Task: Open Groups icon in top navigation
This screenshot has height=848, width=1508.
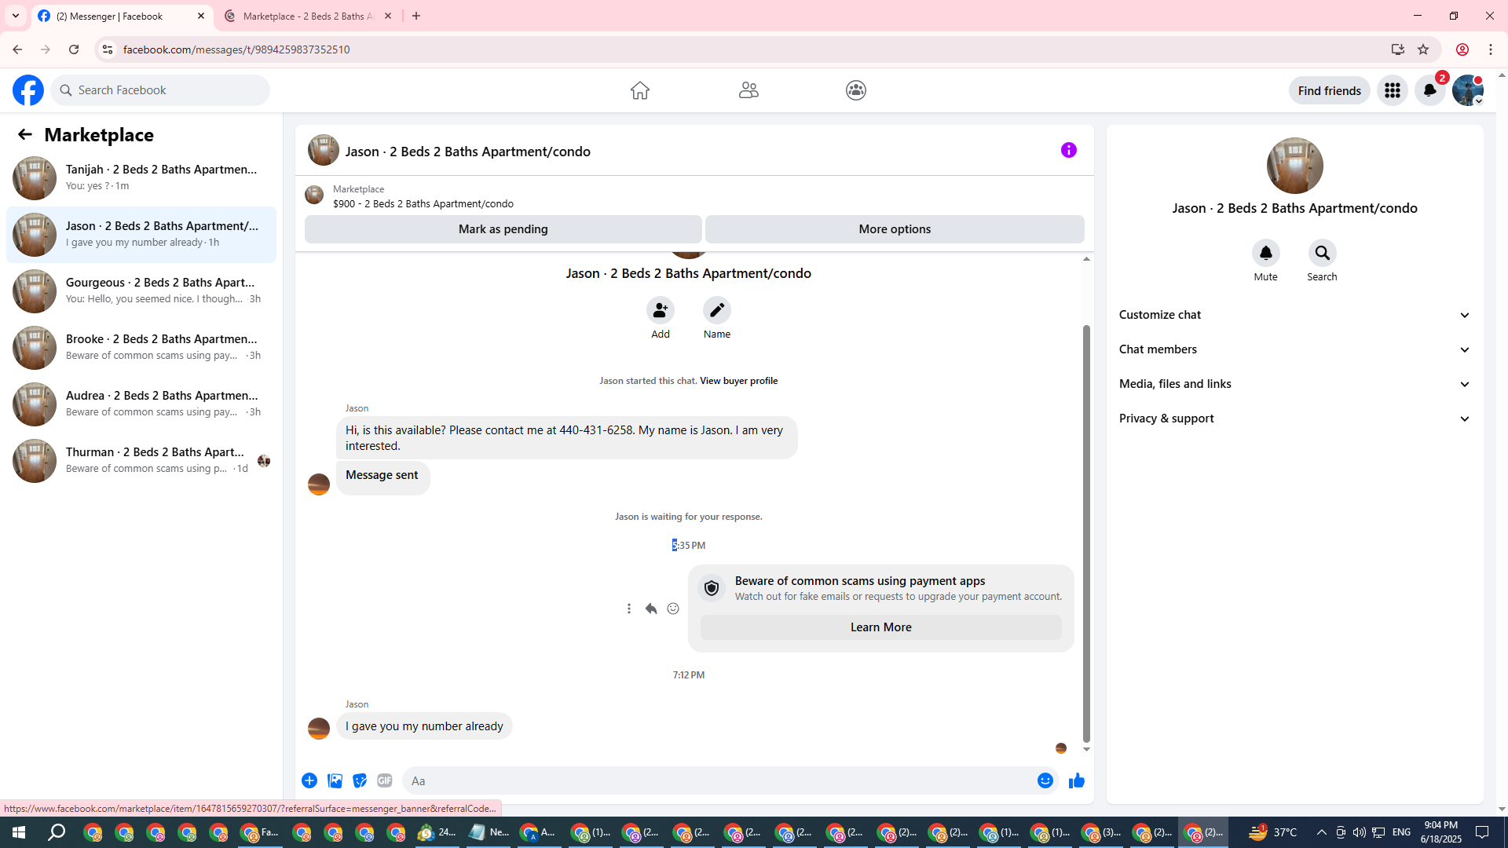Action: point(856,90)
